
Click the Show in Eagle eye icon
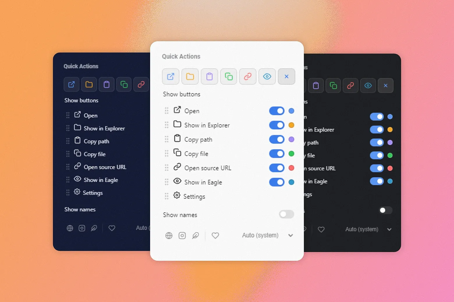tap(267, 76)
